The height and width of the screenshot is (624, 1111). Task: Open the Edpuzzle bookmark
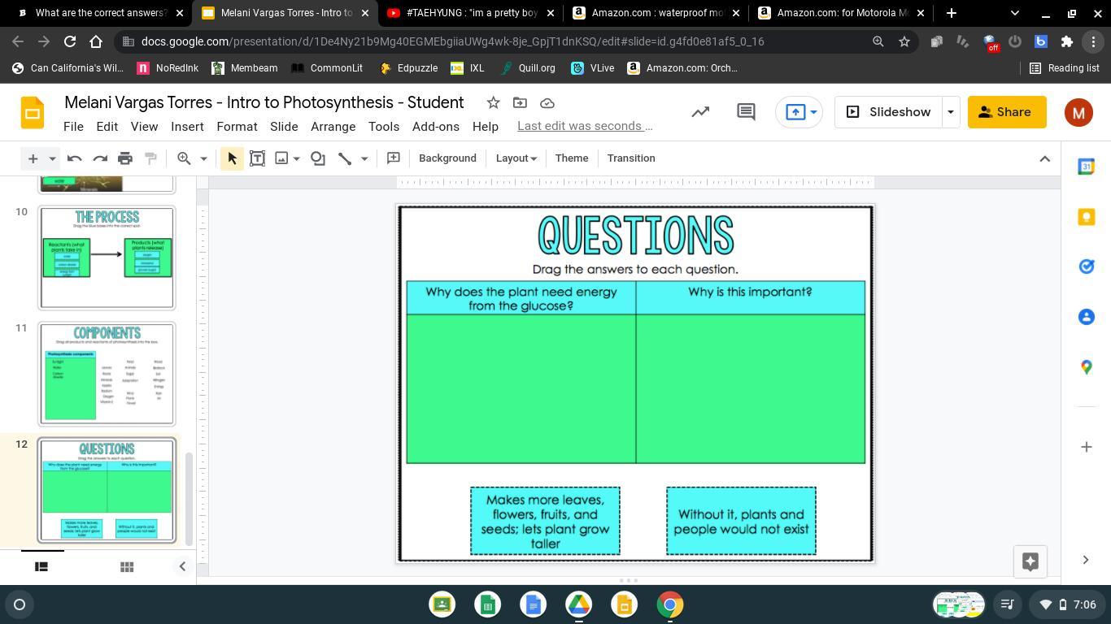[408, 68]
